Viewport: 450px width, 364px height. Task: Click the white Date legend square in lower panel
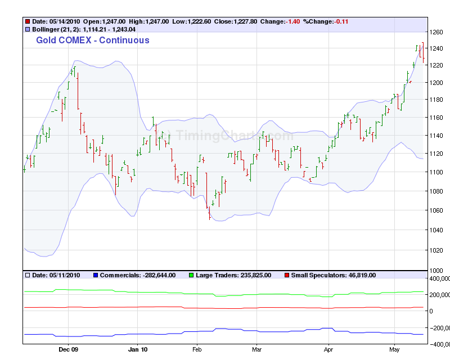tap(28, 275)
